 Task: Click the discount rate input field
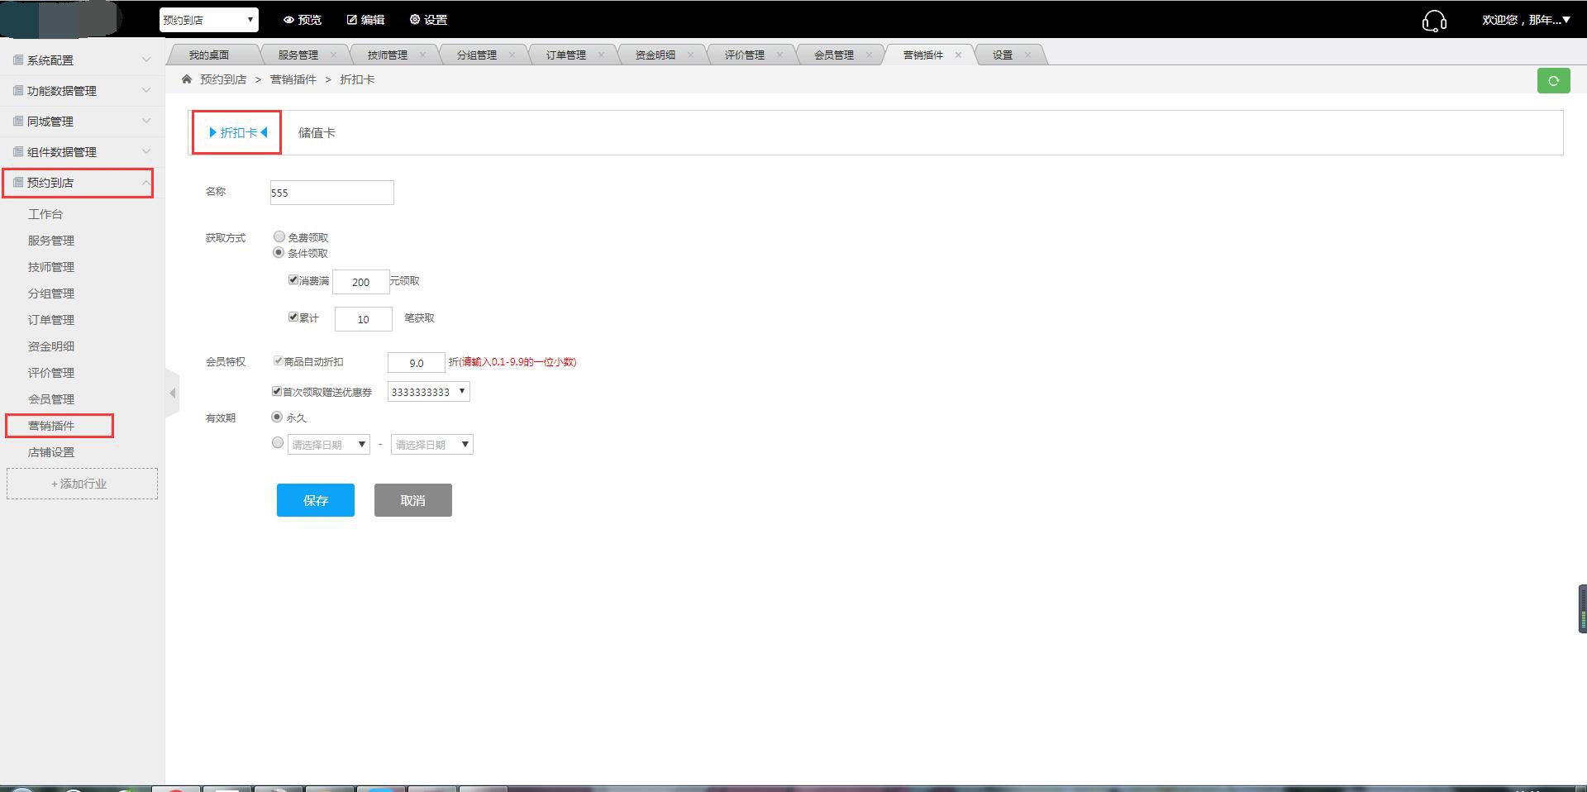click(x=417, y=362)
